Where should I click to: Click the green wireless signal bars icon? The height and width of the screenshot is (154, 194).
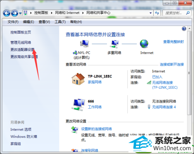(x=149, y=82)
